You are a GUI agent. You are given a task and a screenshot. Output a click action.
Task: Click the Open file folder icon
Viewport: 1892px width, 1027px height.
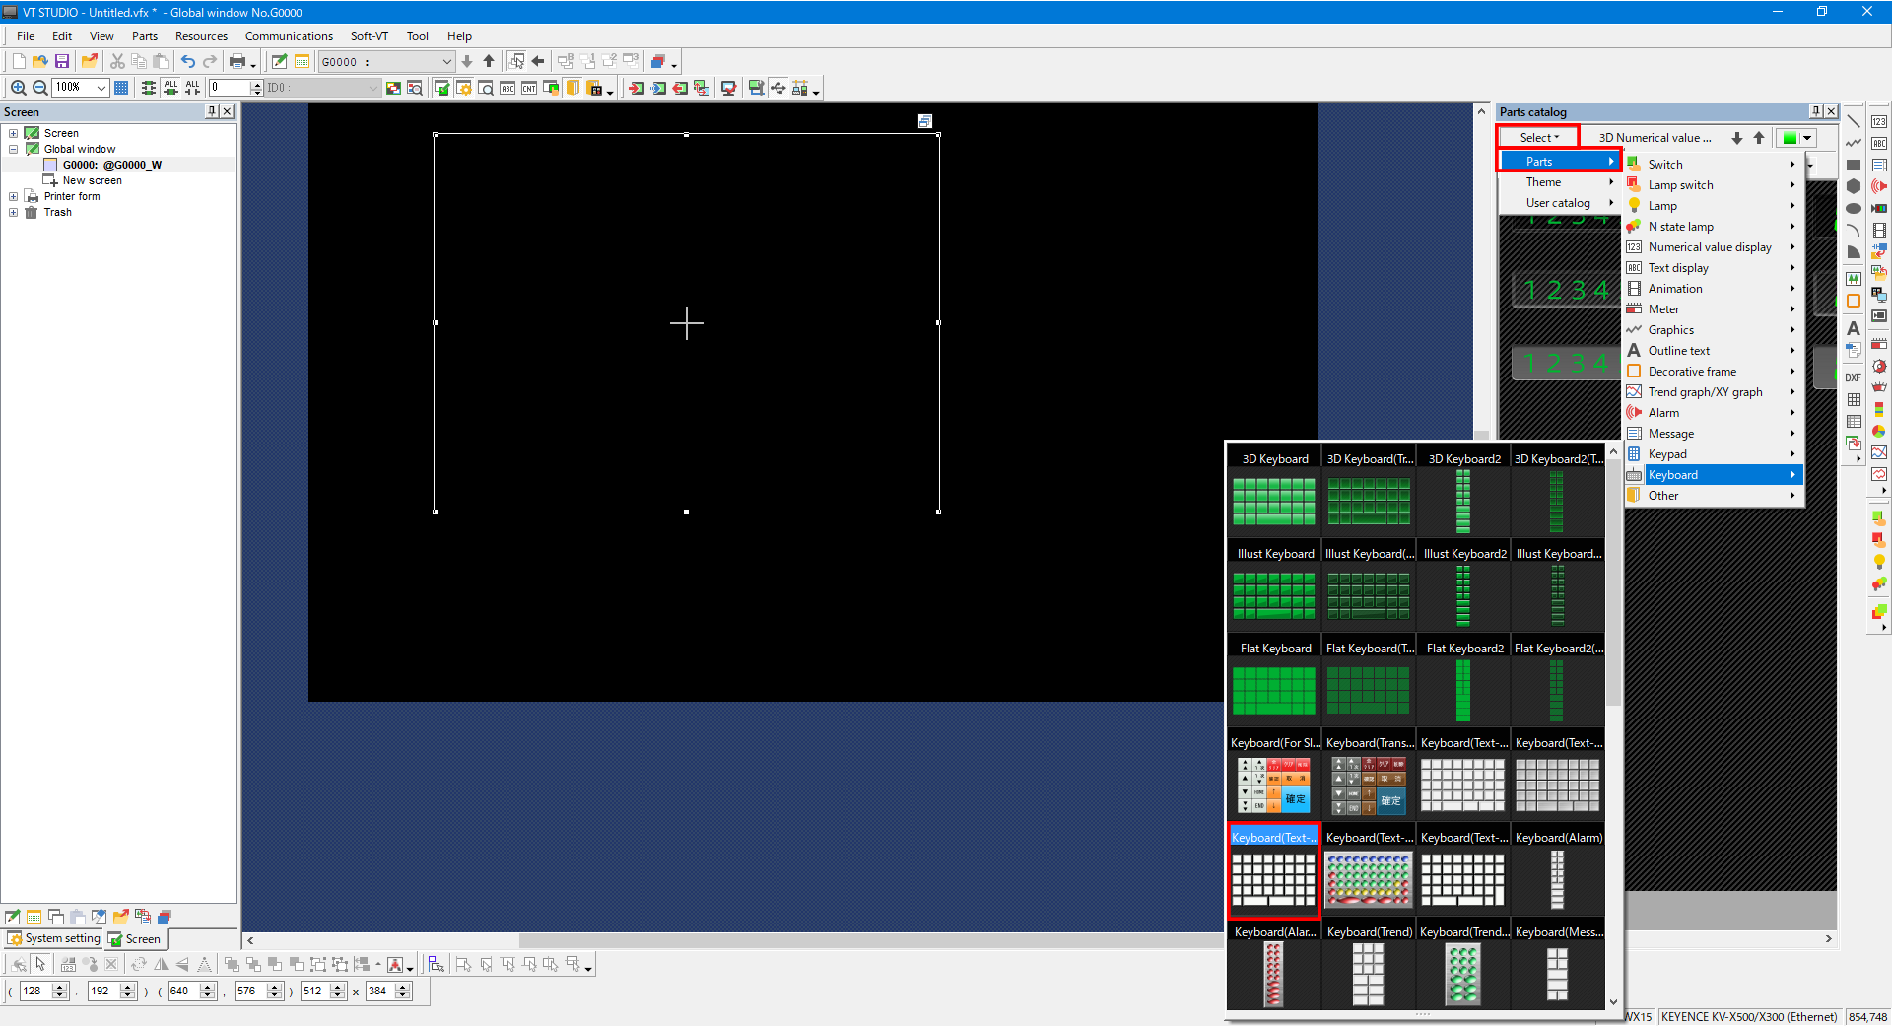[x=40, y=61]
